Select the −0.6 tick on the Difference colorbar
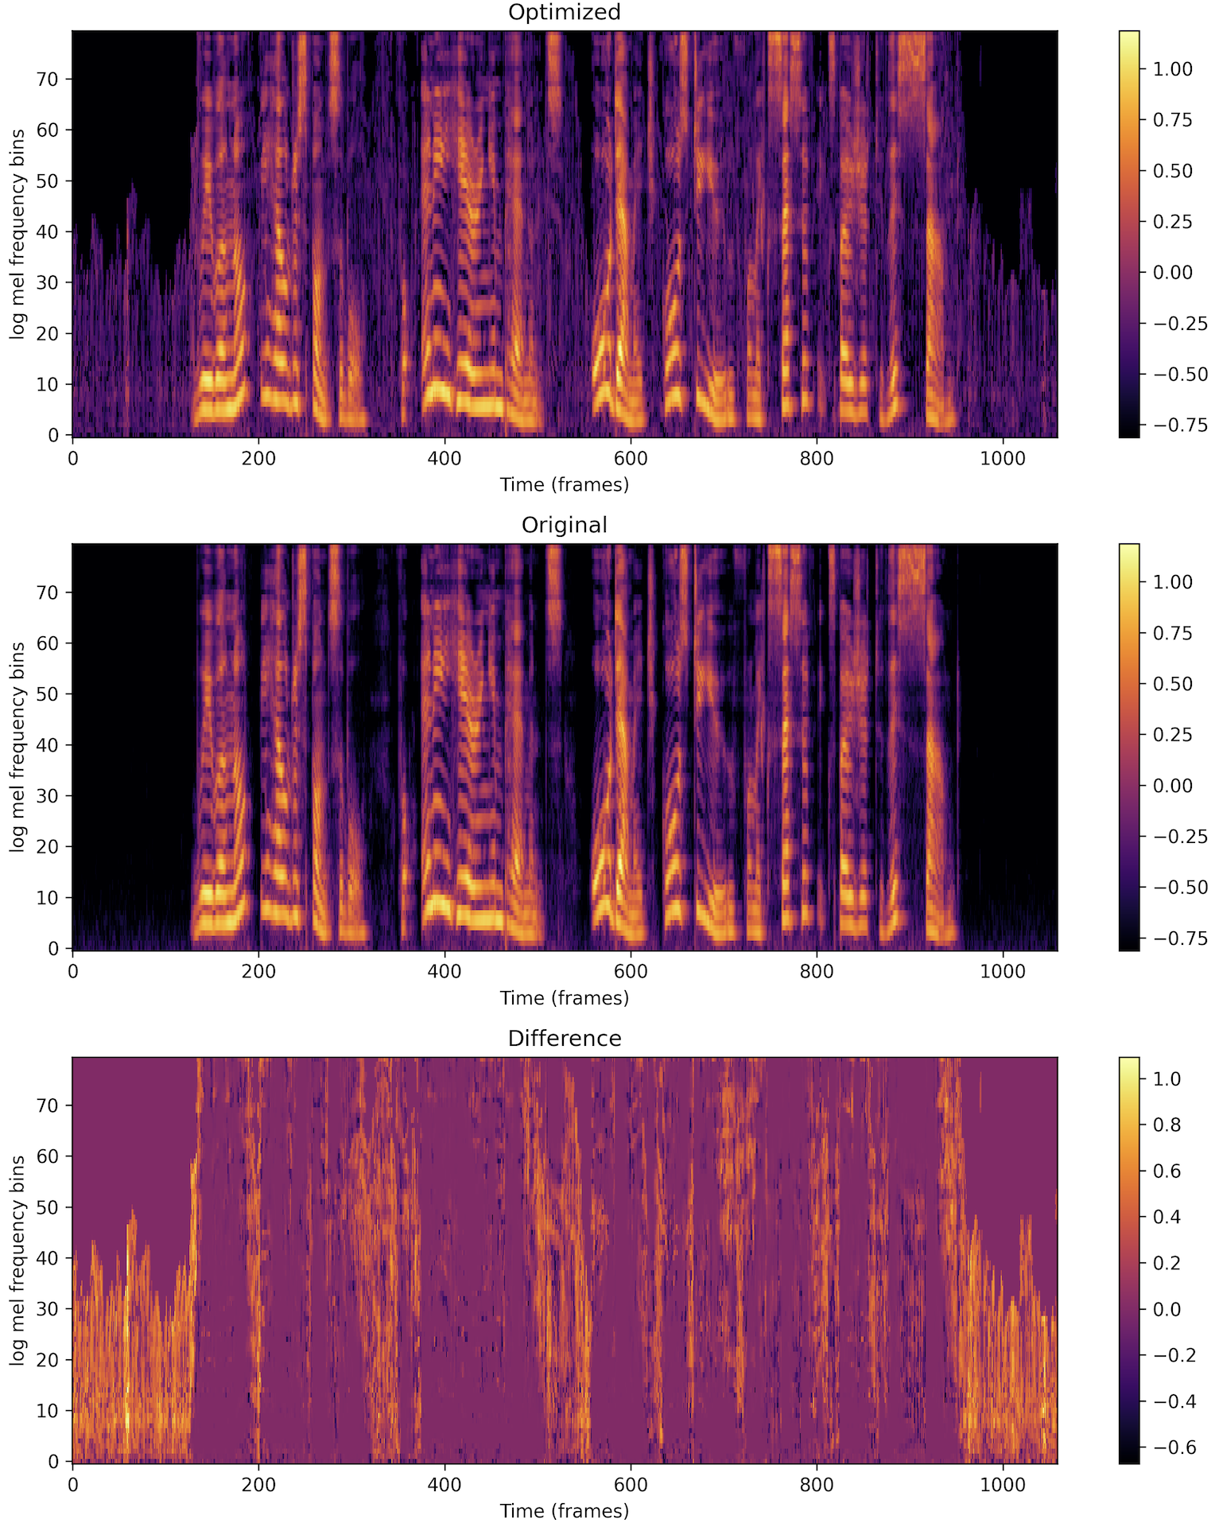 point(1174,1447)
